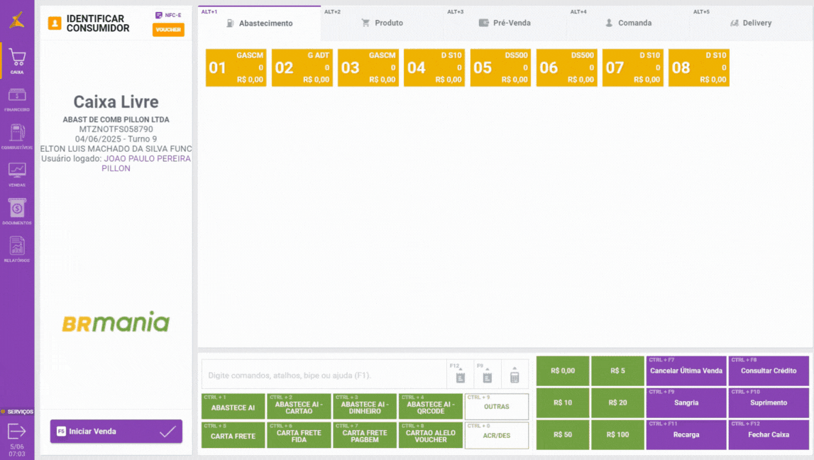Viewport: 814px width, 460px height.
Task: Select pump 06 DS500 tile
Action: (x=567, y=67)
